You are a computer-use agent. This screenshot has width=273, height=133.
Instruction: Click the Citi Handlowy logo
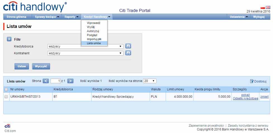click(x=35, y=7)
